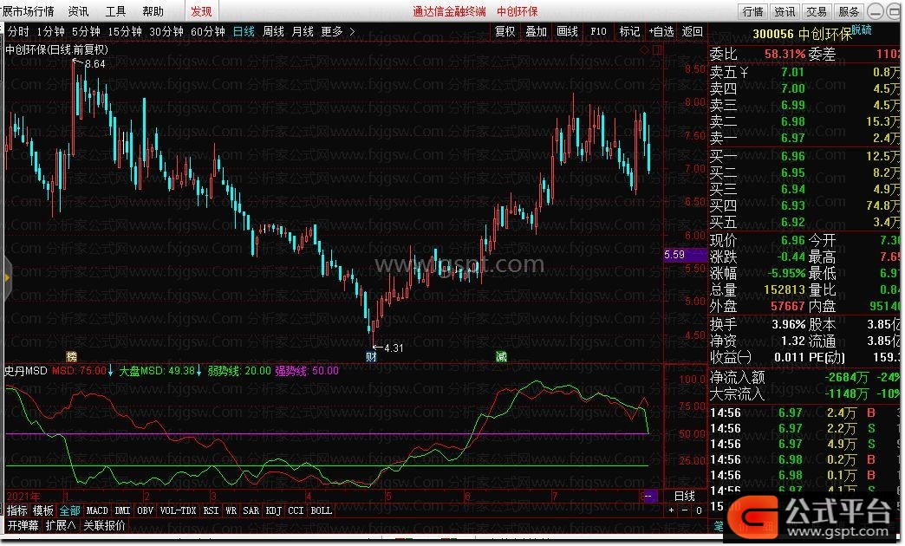Switch indicator to WR
Viewport: 905px width, 546px height.
[x=231, y=510]
